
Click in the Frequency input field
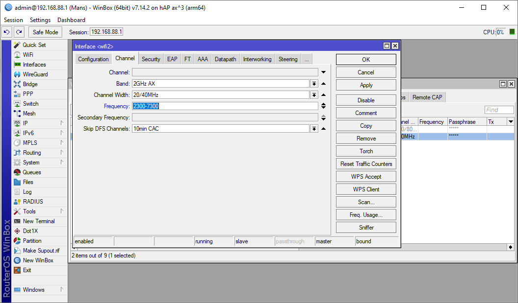(225, 106)
